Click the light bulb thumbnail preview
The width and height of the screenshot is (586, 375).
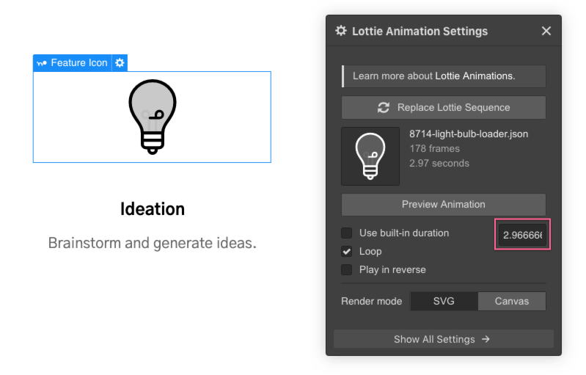[x=370, y=156]
